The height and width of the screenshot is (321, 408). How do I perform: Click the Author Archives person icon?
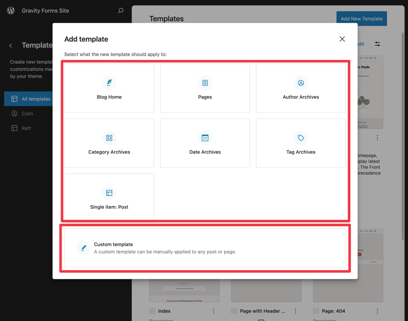pos(301,83)
